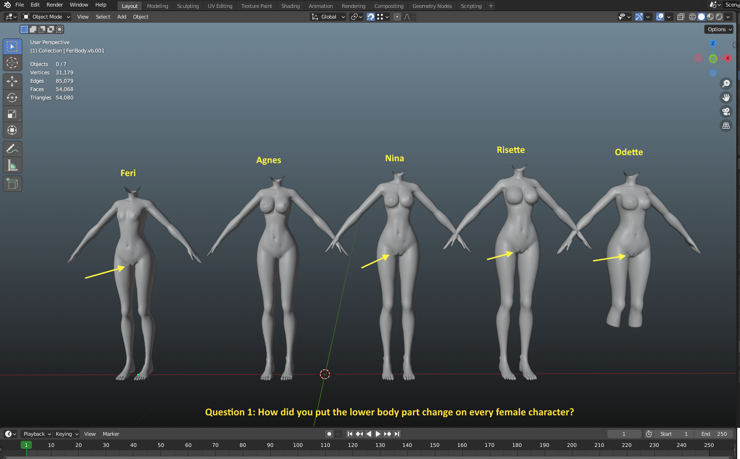
Task: Toggle the camera view icon
Action: click(726, 111)
